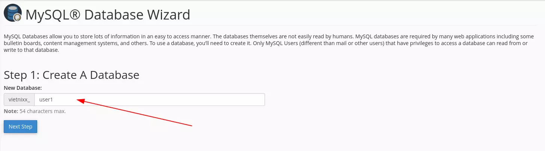
Task: Click the horizontal divider below the title
Action: pos(272,26)
